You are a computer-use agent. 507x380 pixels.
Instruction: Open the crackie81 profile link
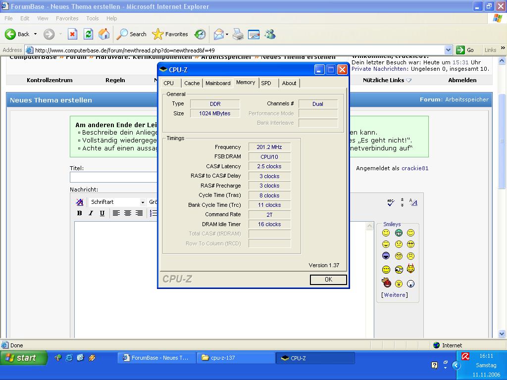pyautogui.click(x=415, y=168)
